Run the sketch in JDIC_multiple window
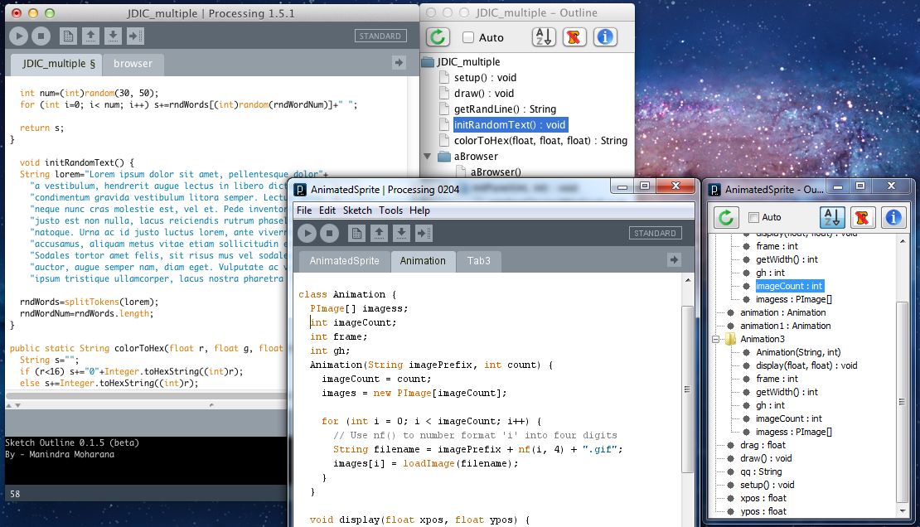 (x=19, y=36)
